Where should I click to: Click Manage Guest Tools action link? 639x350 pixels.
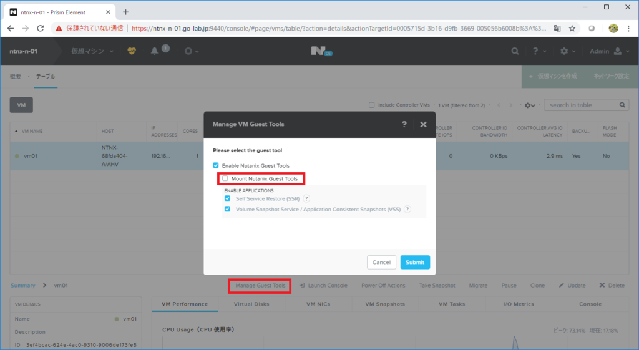coord(260,285)
